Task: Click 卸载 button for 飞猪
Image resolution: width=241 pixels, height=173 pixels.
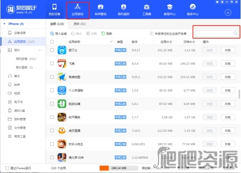Action: 228,63
